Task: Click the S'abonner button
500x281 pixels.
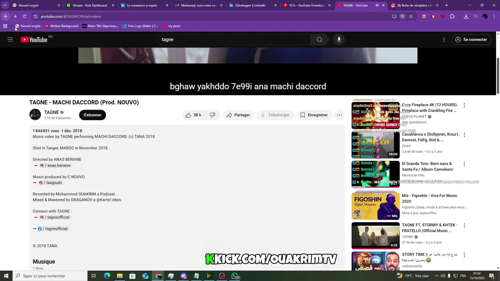Action: pyautogui.click(x=93, y=115)
